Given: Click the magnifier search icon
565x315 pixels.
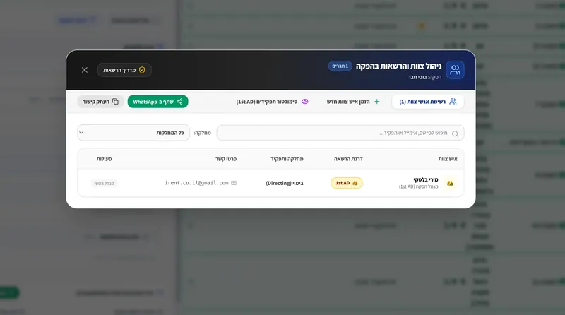Looking at the screenshot, I should [x=455, y=133].
